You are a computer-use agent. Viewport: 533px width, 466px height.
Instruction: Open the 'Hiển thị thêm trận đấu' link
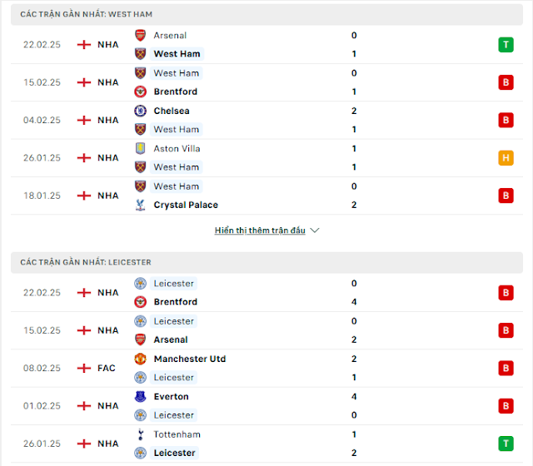coord(260,231)
